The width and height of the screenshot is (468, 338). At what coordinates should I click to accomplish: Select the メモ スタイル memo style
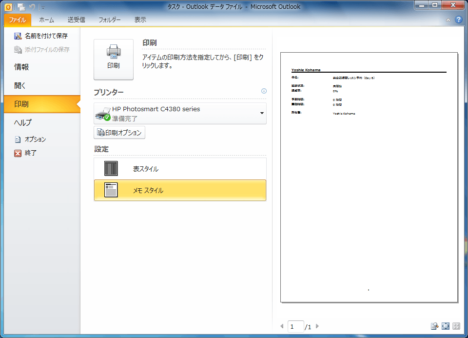tap(180, 190)
